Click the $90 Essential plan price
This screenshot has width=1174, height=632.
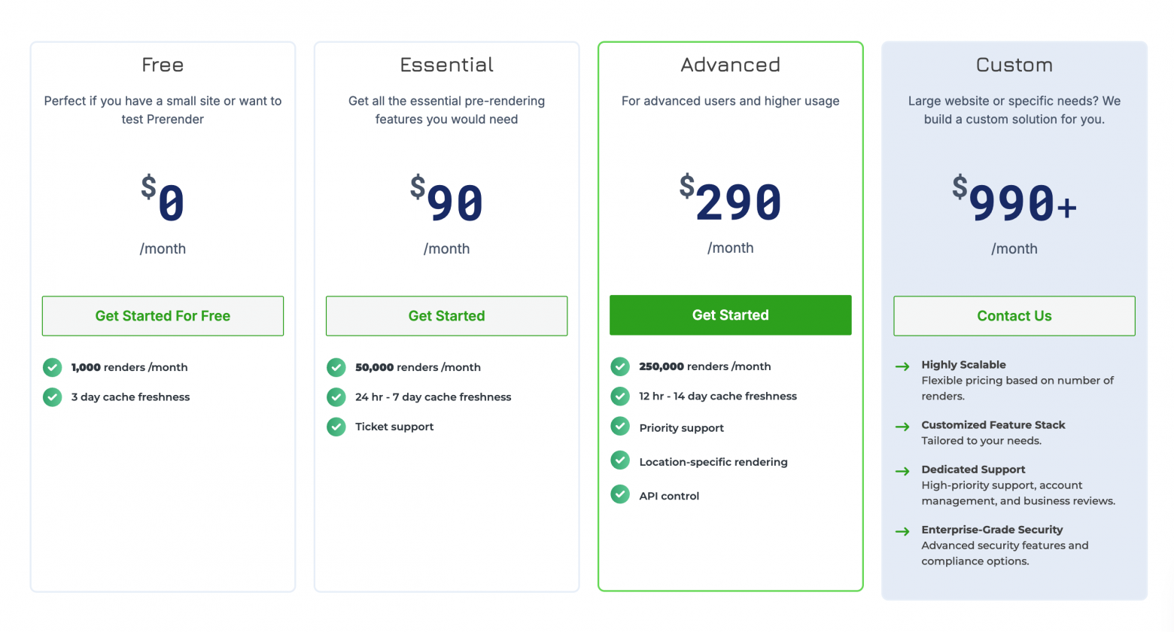tap(447, 200)
